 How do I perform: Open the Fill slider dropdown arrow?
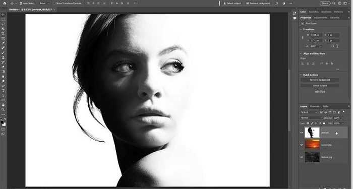[343, 123]
